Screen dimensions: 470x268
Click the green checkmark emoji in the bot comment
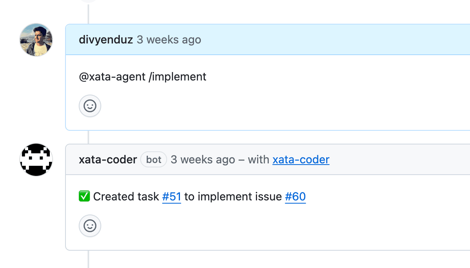pyautogui.click(x=84, y=196)
